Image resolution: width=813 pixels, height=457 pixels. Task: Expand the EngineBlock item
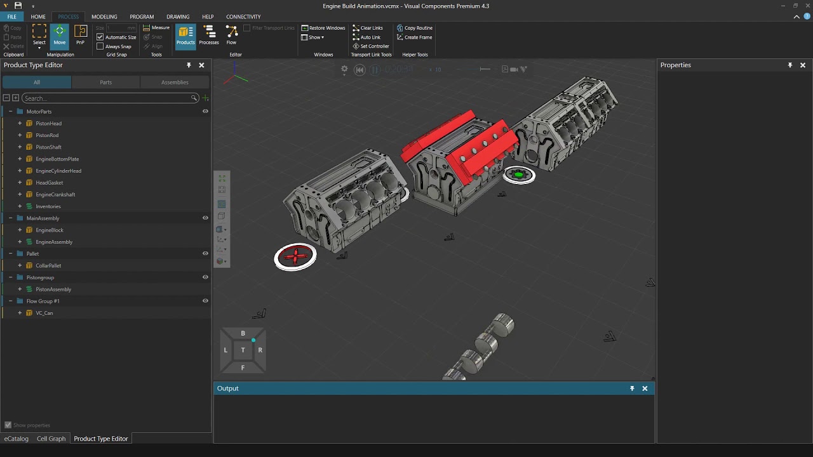click(x=20, y=230)
